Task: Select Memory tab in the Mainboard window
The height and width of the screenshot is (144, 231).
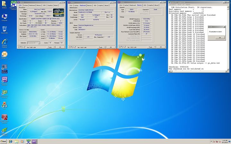Action: (90, 5)
